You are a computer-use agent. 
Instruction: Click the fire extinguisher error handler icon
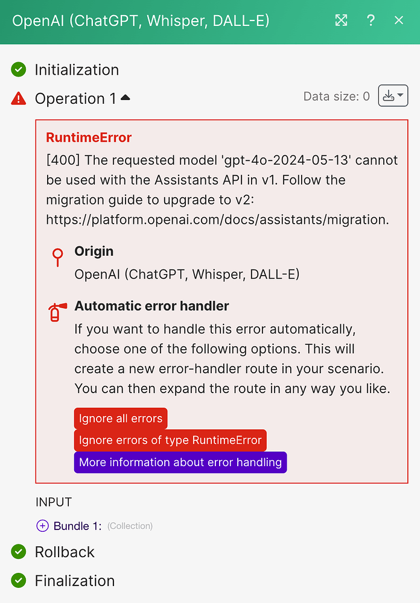(x=57, y=312)
